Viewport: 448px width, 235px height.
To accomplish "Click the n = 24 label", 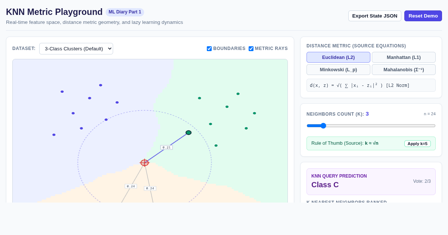I will click(430, 114).
